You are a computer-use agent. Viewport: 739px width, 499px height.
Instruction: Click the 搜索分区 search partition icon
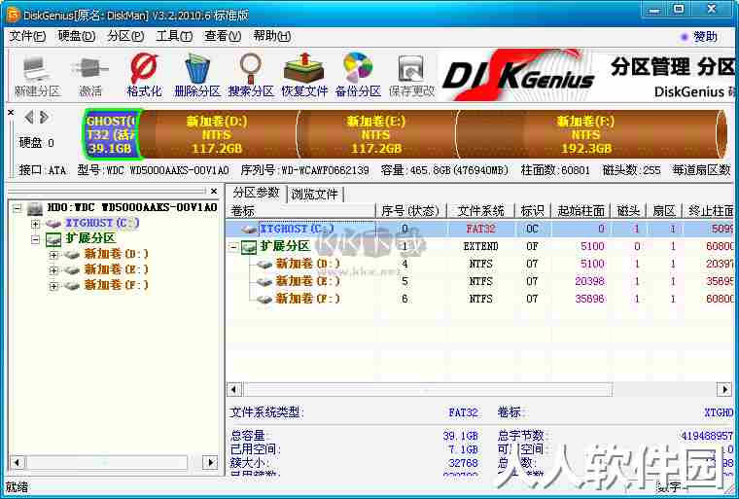251,76
